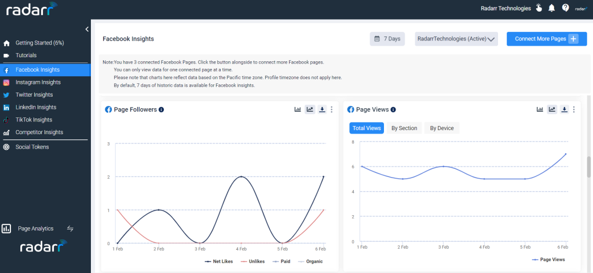Open notifications bell
Image resolution: width=593 pixels, height=273 pixels.
point(551,8)
